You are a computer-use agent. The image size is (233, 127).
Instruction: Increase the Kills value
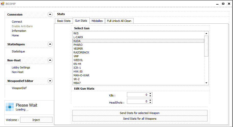point(150,94)
